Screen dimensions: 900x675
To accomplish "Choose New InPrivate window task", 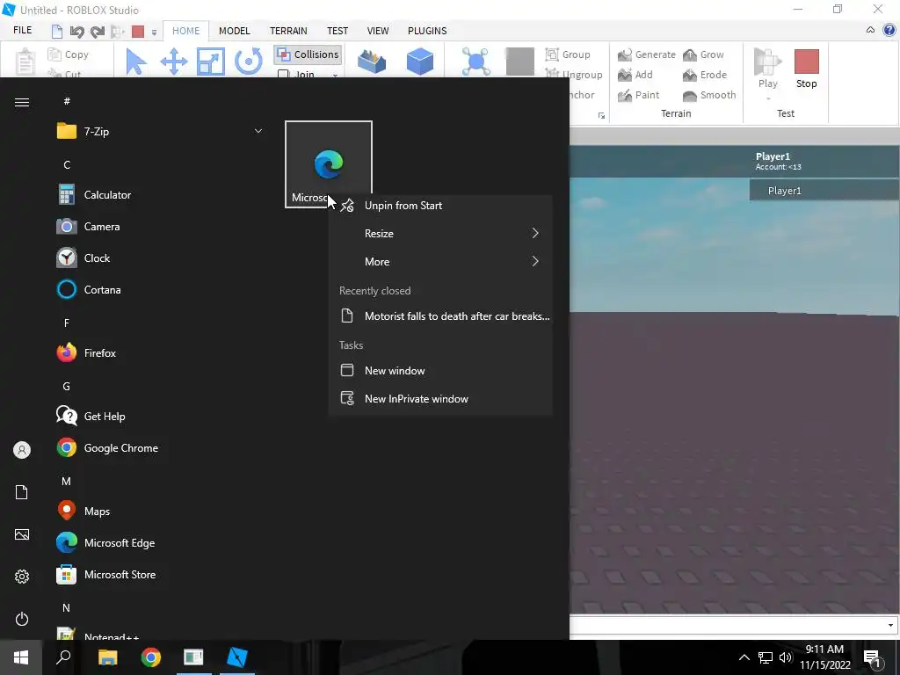I will (440, 399).
